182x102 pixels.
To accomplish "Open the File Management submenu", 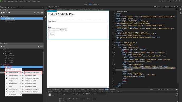I will coord(13,78).
